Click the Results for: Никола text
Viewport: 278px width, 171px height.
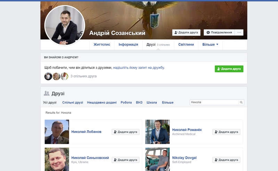click(58, 113)
